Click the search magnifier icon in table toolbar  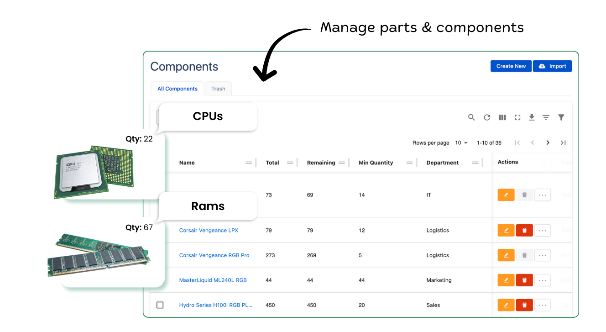(471, 117)
